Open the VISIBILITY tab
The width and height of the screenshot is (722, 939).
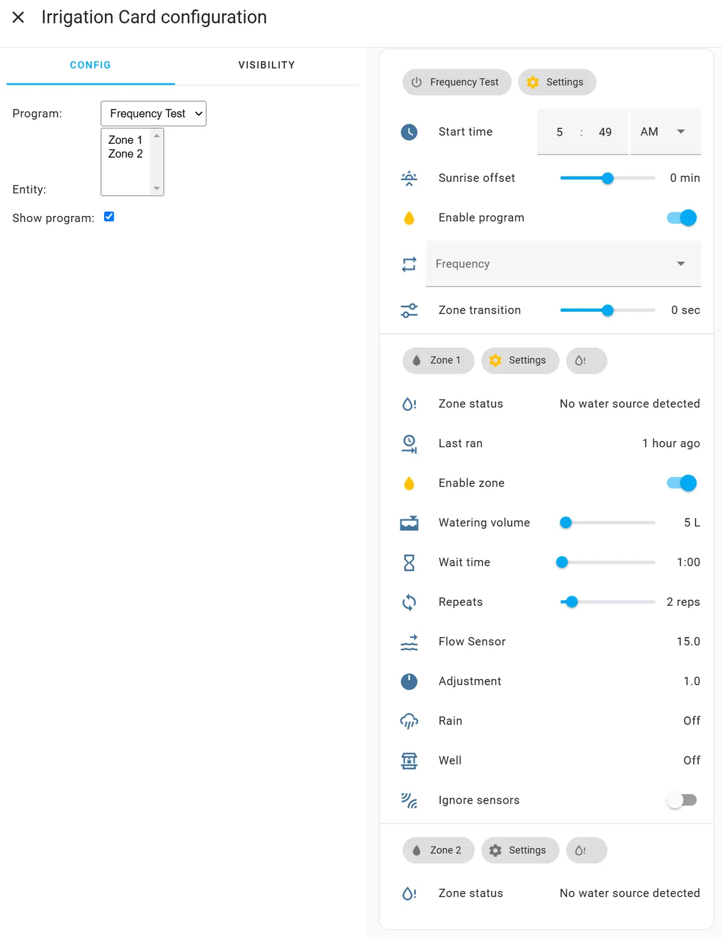(267, 65)
